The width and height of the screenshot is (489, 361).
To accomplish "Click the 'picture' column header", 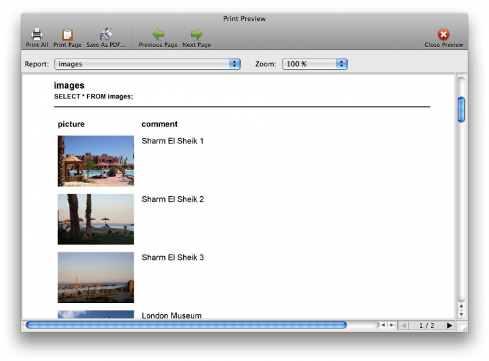I will click(x=71, y=124).
